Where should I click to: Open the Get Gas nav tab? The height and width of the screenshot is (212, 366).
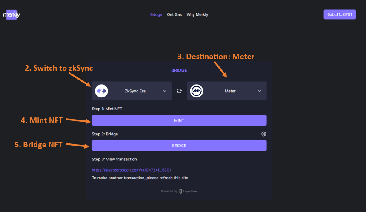(x=174, y=14)
